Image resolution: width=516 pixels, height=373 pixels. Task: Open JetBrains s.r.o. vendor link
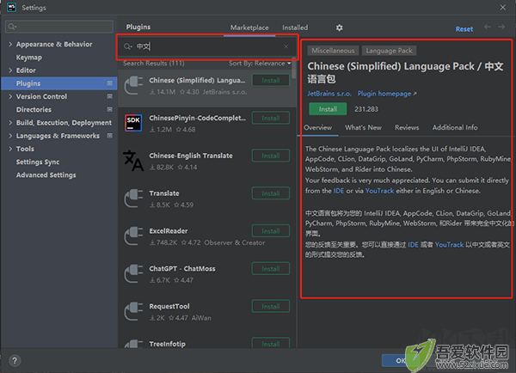[x=329, y=94]
